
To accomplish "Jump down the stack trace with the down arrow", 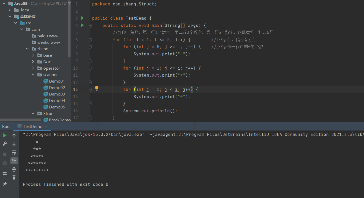I will click(x=14, y=144).
